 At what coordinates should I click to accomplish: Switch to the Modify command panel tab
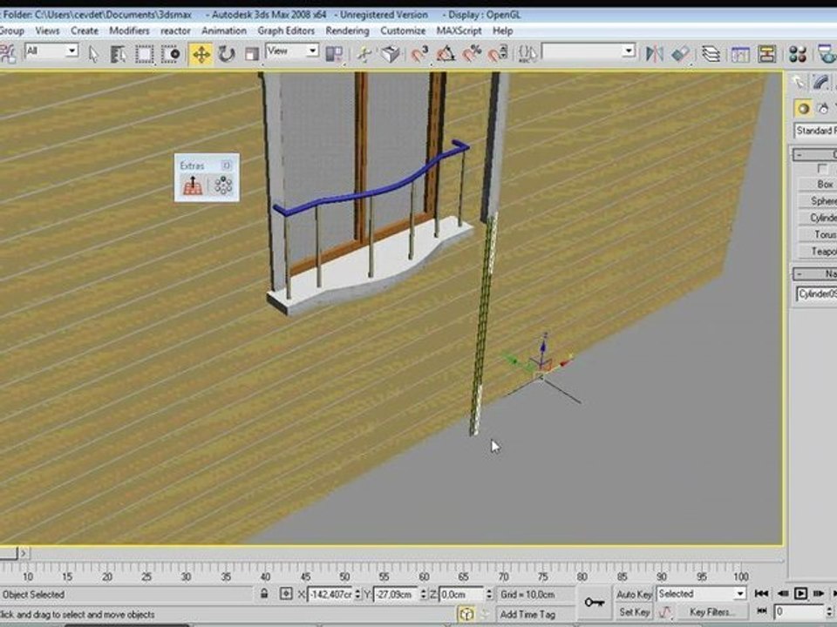pos(822,82)
